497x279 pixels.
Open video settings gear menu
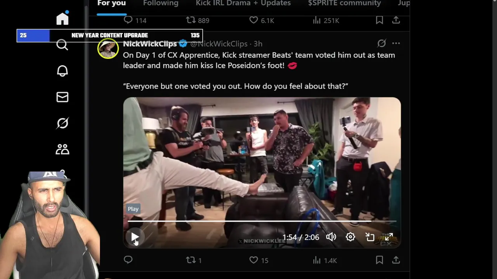(x=350, y=237)
